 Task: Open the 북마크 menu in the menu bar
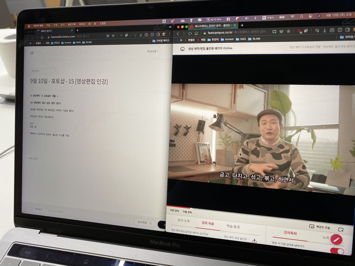(x=82, y=24)
